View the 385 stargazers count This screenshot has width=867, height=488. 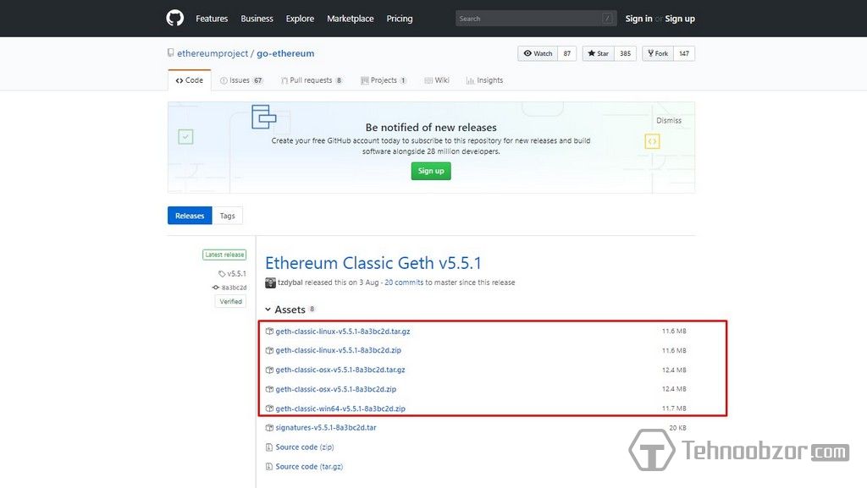(x=625, y=53)
